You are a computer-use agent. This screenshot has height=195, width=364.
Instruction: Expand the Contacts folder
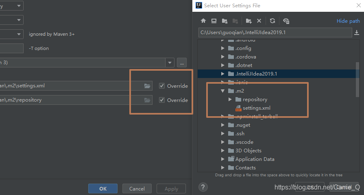pos(222,168)
